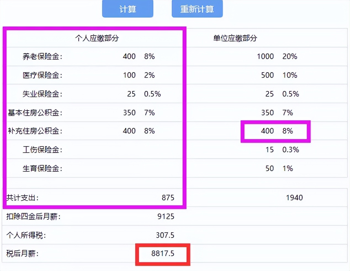Click the 扣除四金后月薪 value 9125

pyautogui.click(x=166, y=216)
